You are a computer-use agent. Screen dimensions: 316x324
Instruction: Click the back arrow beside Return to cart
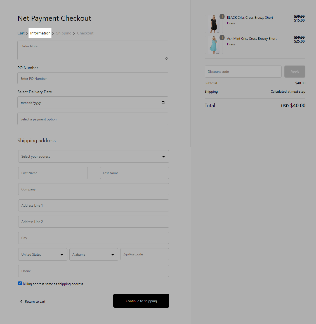pyautogui.click(x=21, y=301)
